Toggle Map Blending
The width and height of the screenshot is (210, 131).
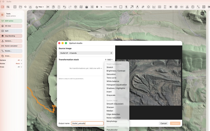pos(11,36)
